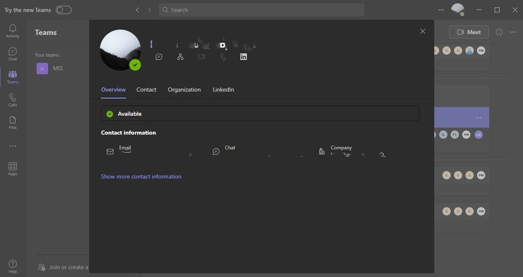Click the Meet button
This screenshot has height=277, width=523.
(x=469, y=32)
